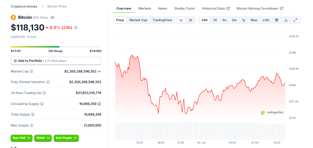
Task: Click info icon next to 24h price change
Action: [76, 28]
